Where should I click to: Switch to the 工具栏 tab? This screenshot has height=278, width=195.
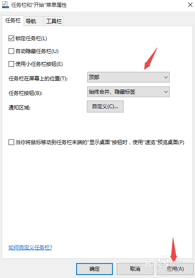53,21
